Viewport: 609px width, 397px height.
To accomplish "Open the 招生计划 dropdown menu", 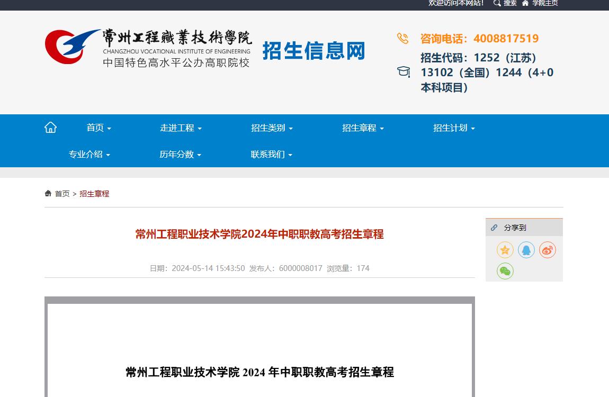I will point(454,128).
